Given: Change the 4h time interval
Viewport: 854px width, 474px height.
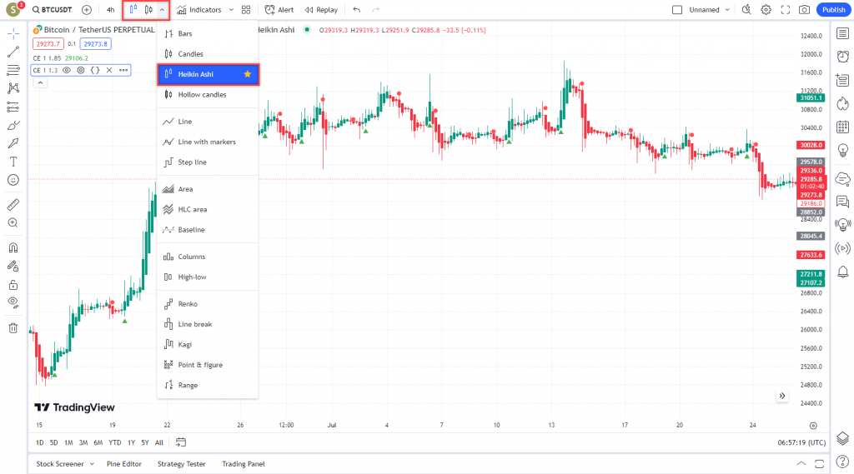Looking at the screenshot, I should [x=111, y=10].
